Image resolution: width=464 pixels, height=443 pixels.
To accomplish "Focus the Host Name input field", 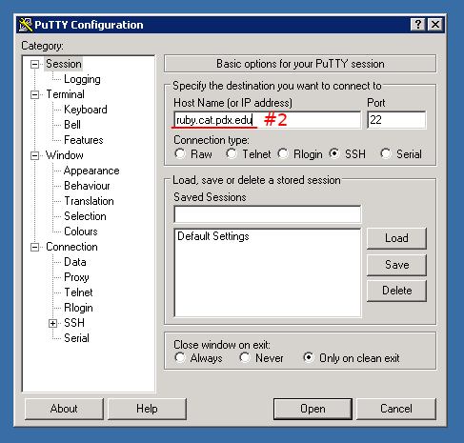I will point(268,120).
